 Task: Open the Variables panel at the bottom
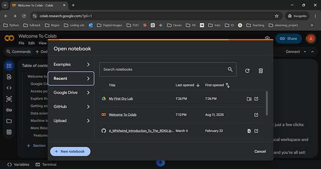click(18, 164)
